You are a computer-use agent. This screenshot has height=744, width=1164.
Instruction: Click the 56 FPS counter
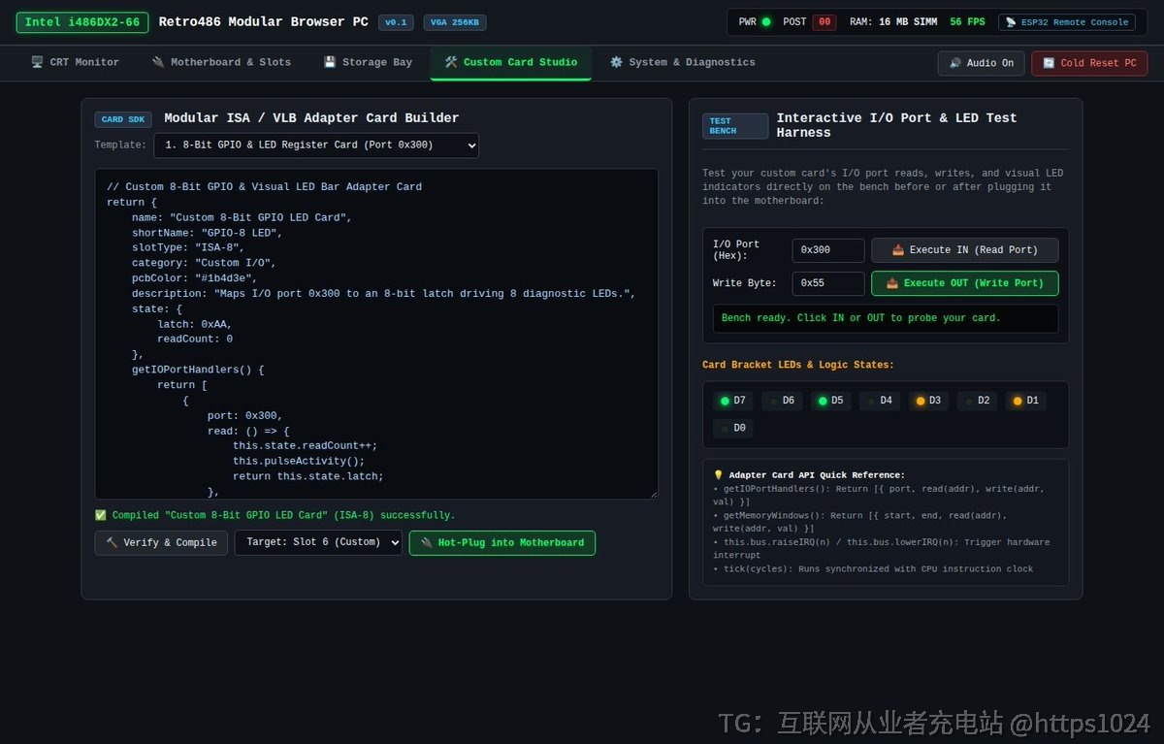click(967, 22)
